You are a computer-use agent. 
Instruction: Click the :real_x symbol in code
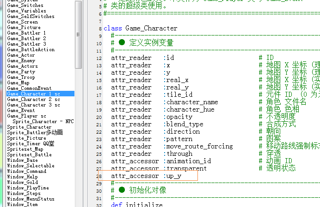[x=176, y=80]
